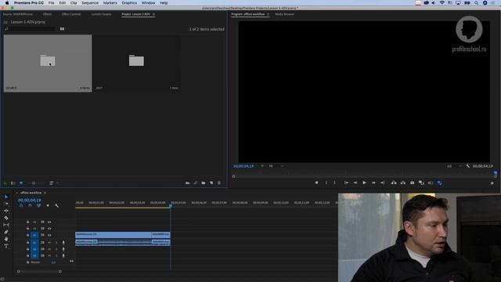
Task: Click Mark In button
Action: coord(326,183)
